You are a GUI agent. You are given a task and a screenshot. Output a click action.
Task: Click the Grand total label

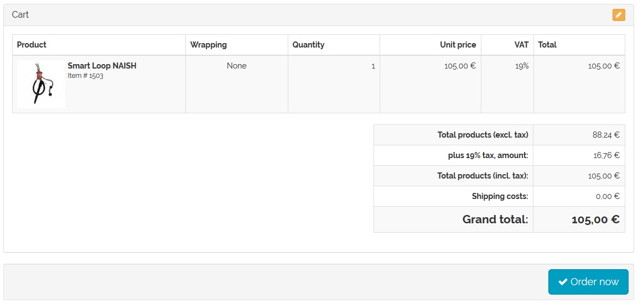pyautogui.click(x=495, y=219)
